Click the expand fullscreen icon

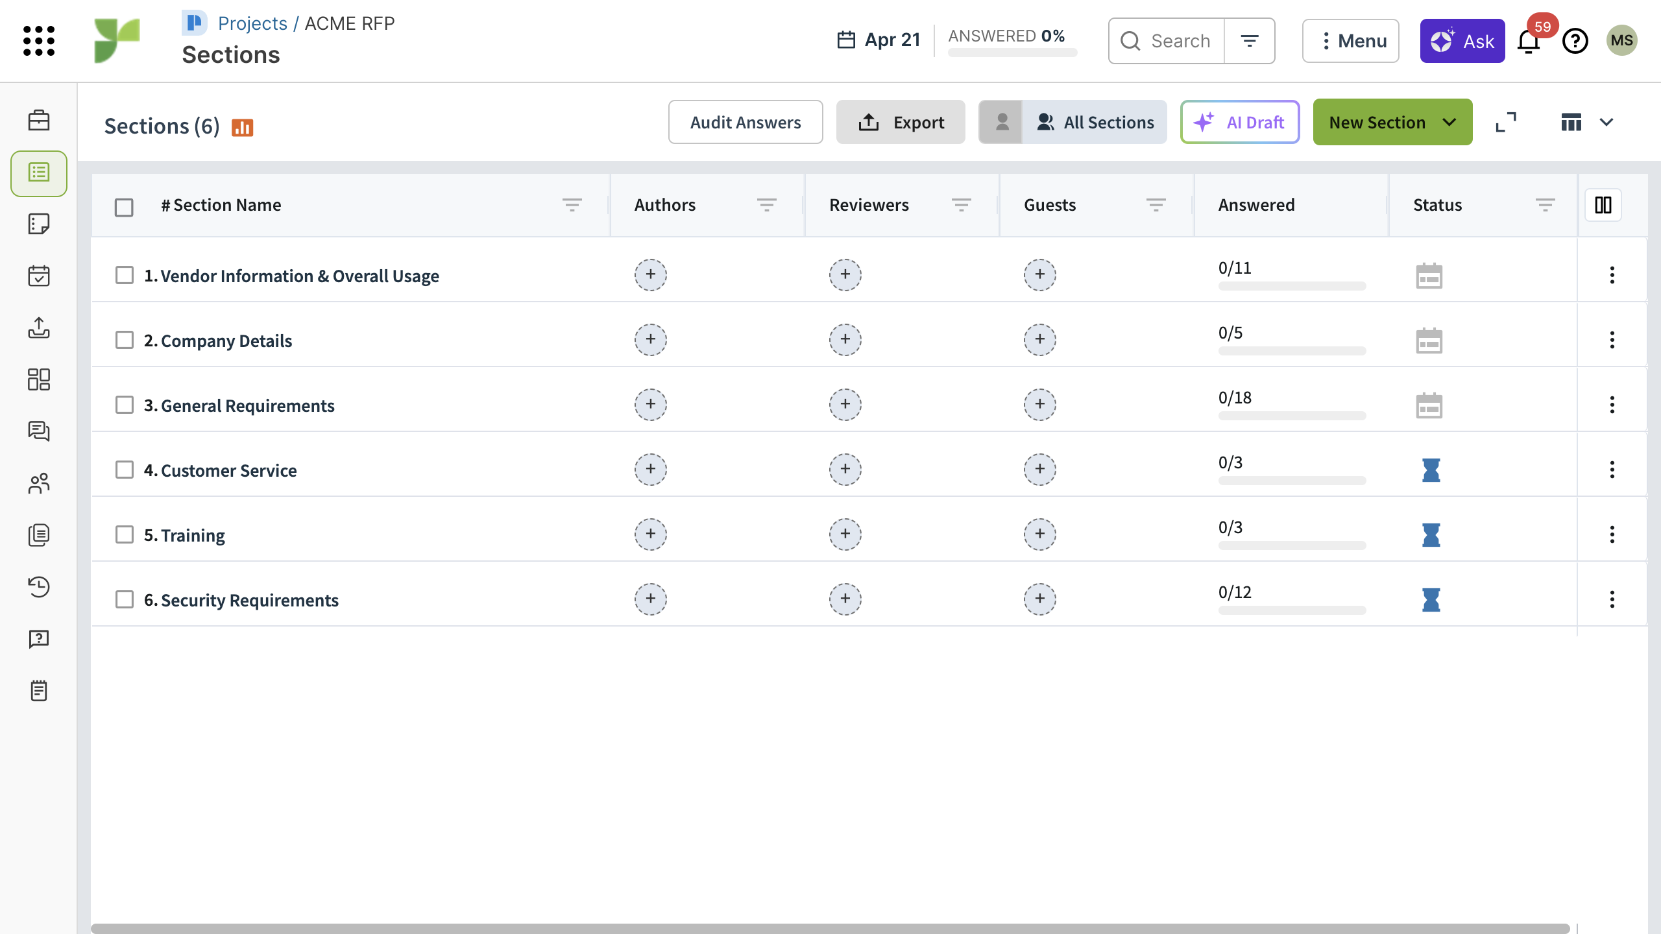1505,122
